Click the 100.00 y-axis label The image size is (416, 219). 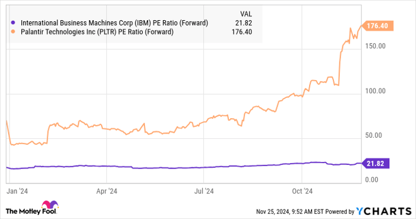(x=375, y=91)
